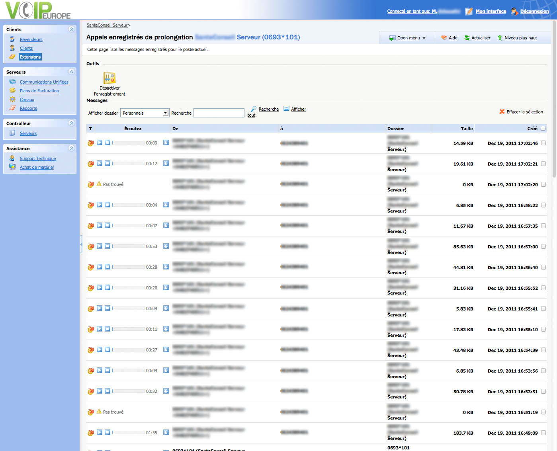The image size is (557, 451).
Task: Click the Déconnexion link
Action: [x=534, y=11]
